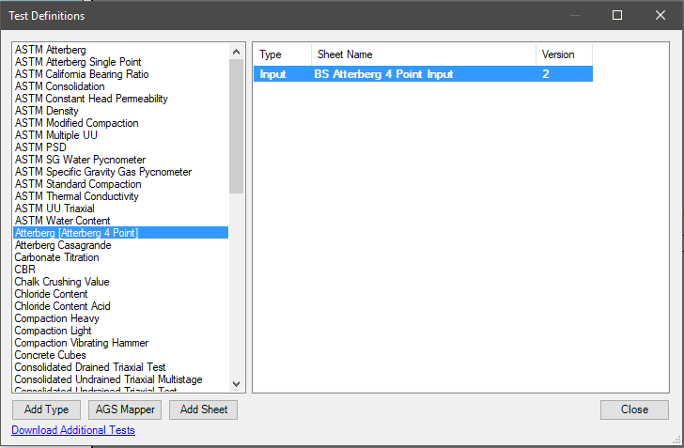Sort by the Sheet Name column header

pos(424,54)
